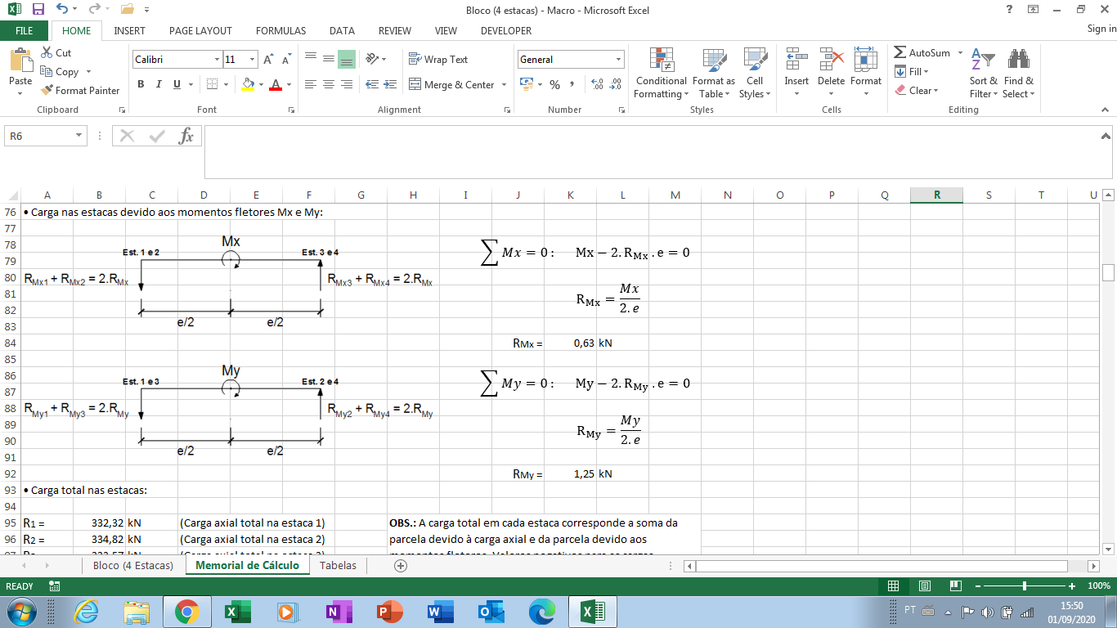This screenshot has width=1117, height=628.
Task: Switch to the FORMULAS ribbon tab
Action: pos(280,30)
